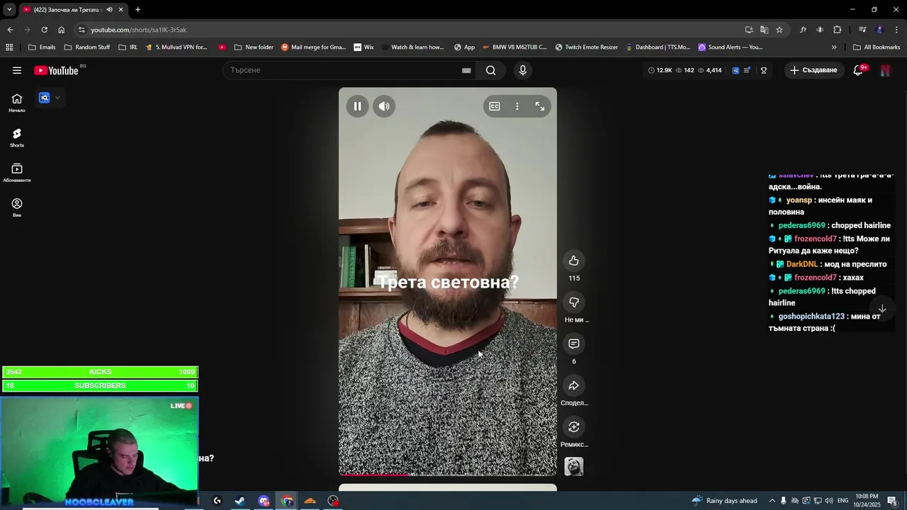This screenshot has height=510, width=907.
Task: Open the Twitch Emote Resizer bookmark
Action: coord(586,47)
